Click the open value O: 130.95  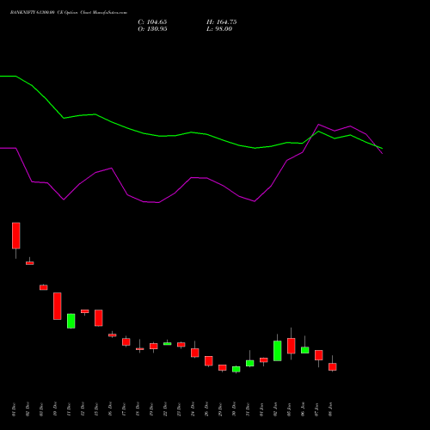[x=152, y=29]
